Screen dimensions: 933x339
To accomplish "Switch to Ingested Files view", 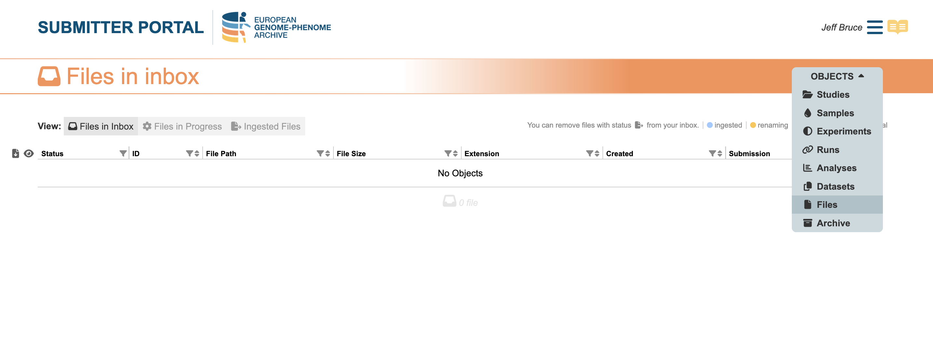I will click(x=266, y=127).
